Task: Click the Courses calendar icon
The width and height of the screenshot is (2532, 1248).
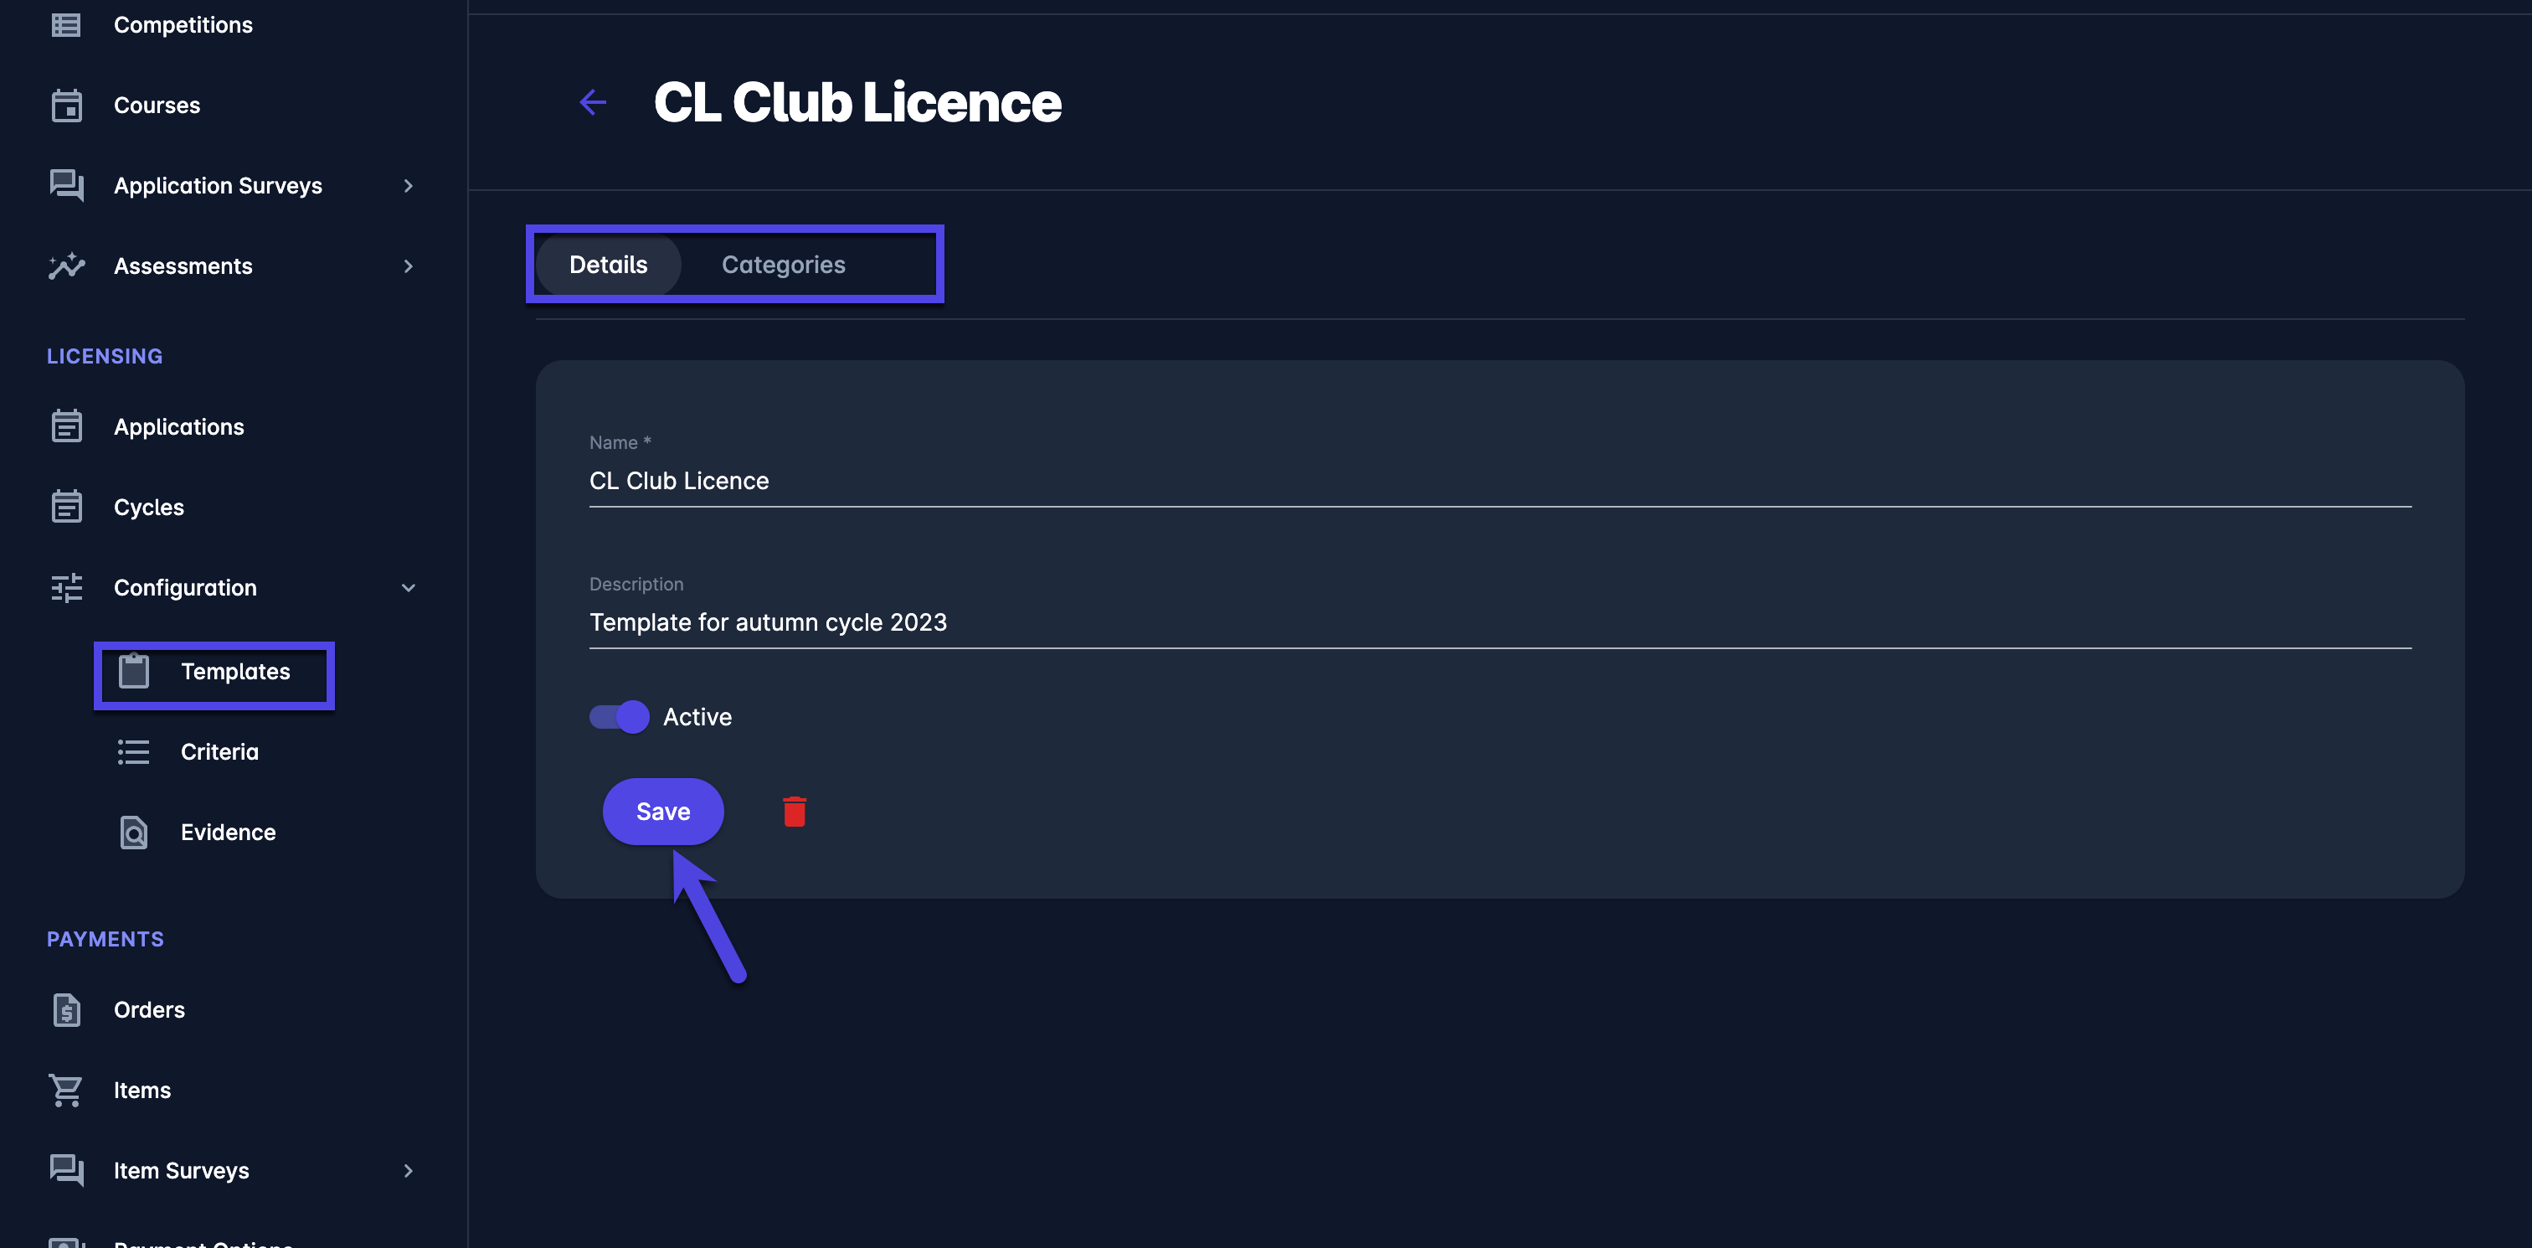Action: 67,106
